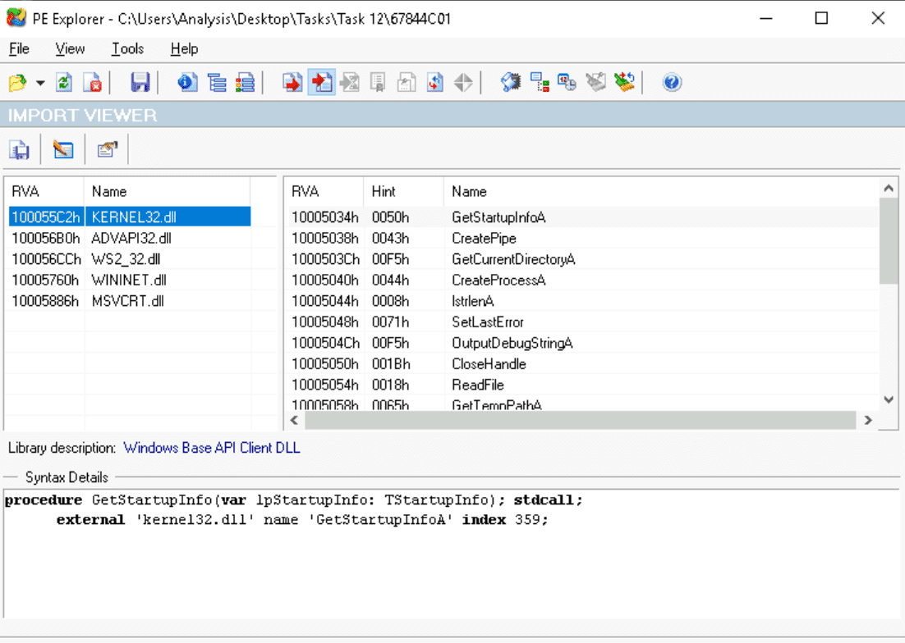Open the Data Directories tree icon
This screenshot has width=905, height=643.
(x=217, y=82)
